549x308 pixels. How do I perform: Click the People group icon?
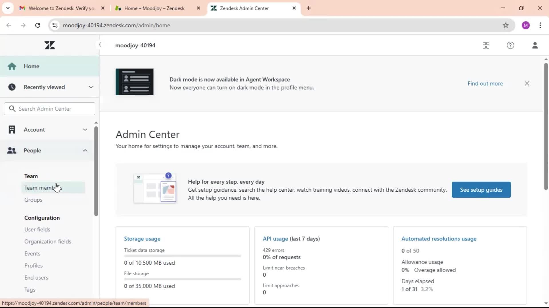click(12, 151)
